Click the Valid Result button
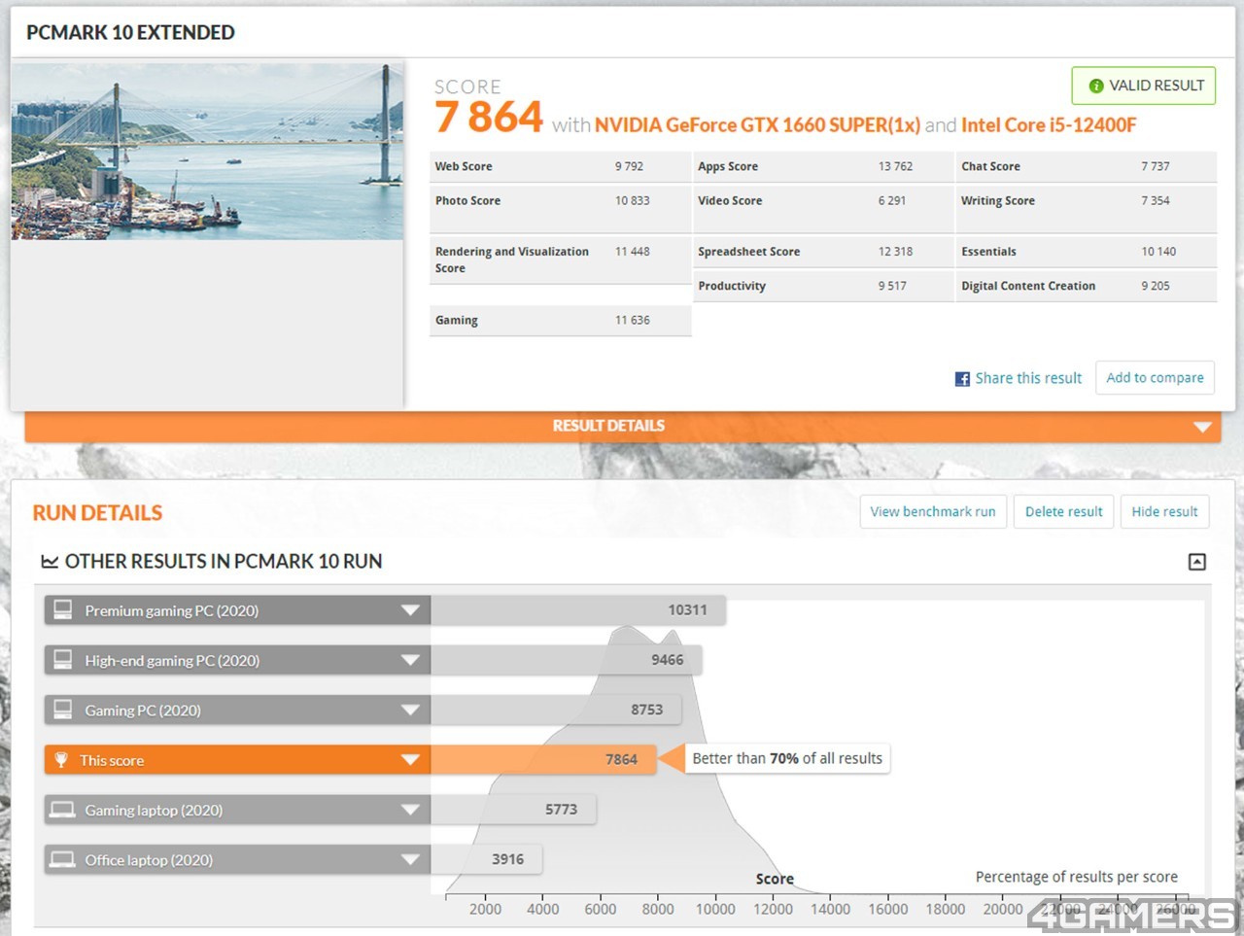Viewport: 1244px width, 936px height. coord(1144,86)
